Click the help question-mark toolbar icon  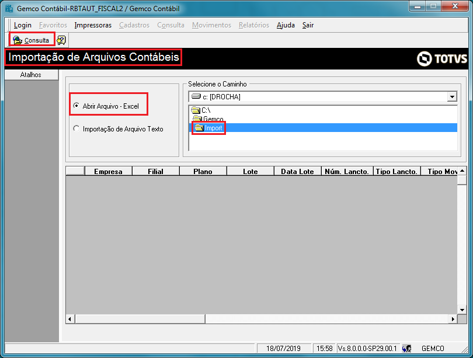[61, 40]
